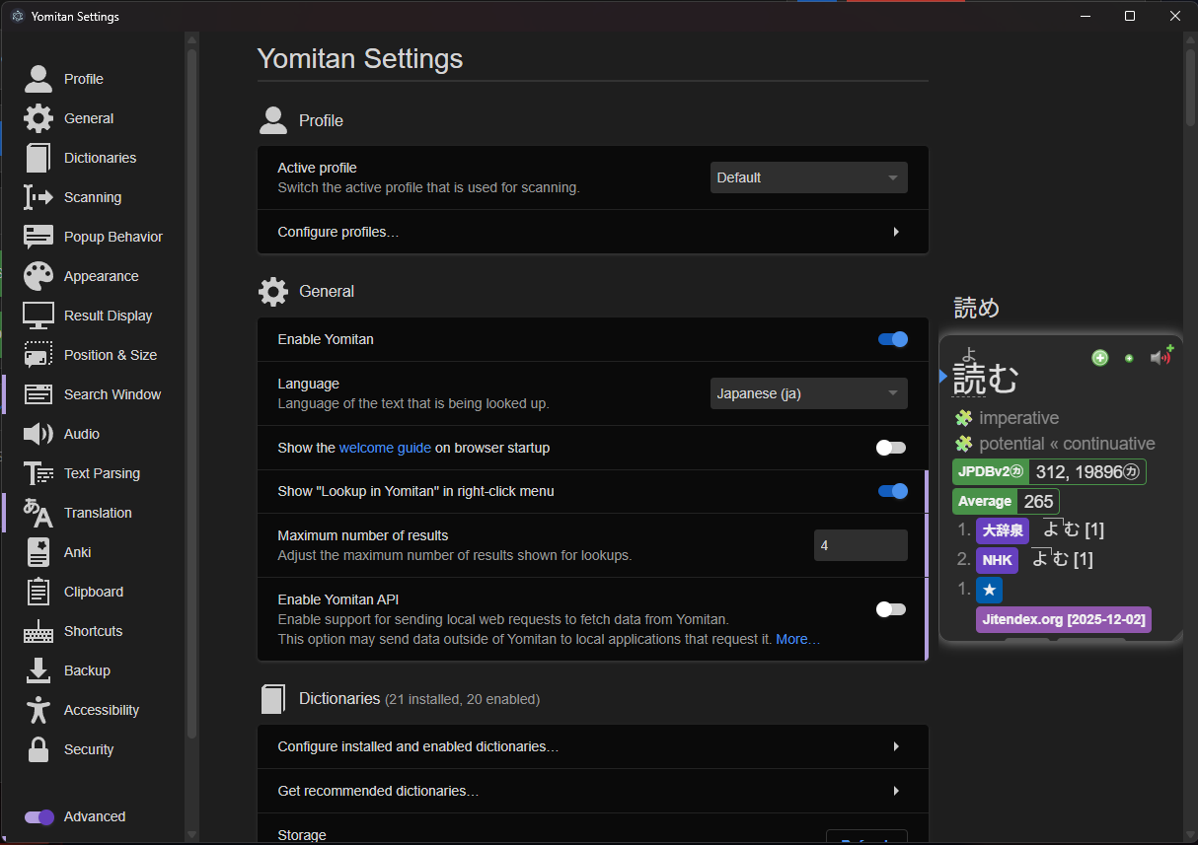Select the General gear icon in sidebar
This screenshot has width=1198, height=845.
pyautogui.click(x=38, y=118)
